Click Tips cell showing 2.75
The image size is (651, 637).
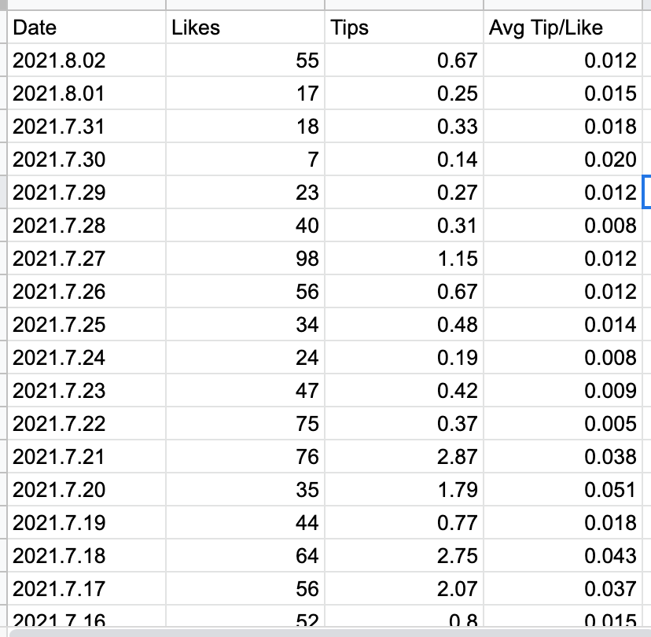[404, 556]
